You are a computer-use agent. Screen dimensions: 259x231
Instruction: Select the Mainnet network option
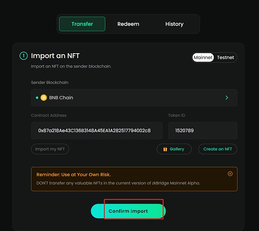pyautogui.click(x=203, y=58)
